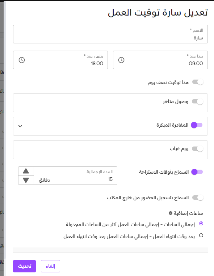Image resolution: width=214 pixels, height=276 pixels.
Task: Enable the 'وصول متأخر' toggle
Action: pyautogui.click(x=197, y=102)
